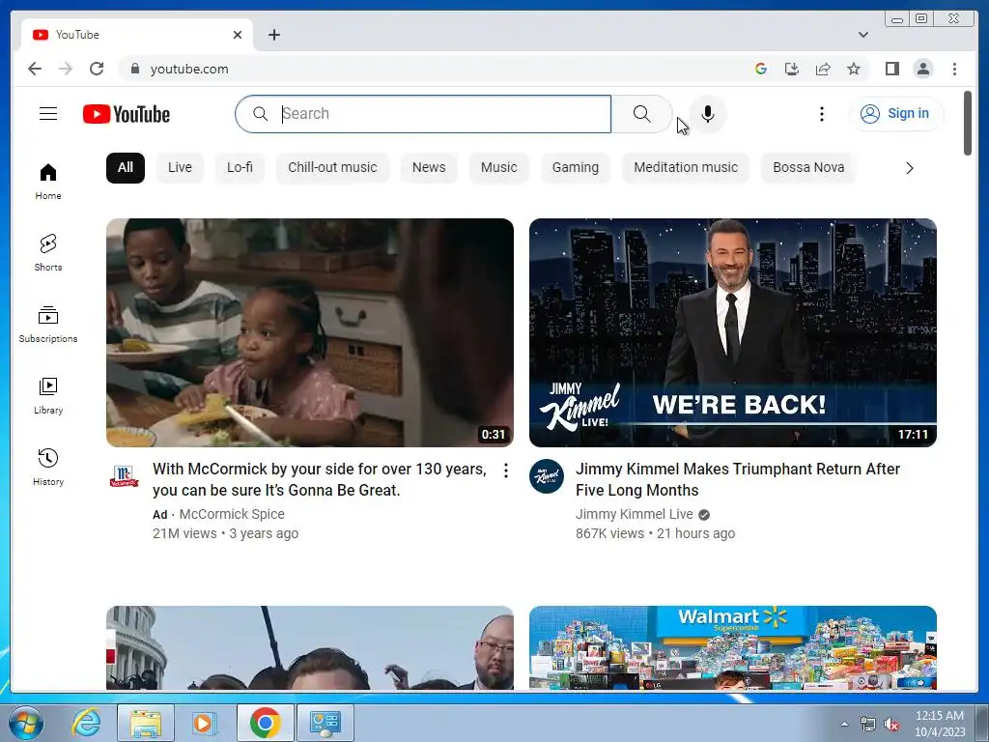Select the All filter chip
989x742 pixels.
pos(126,168)
